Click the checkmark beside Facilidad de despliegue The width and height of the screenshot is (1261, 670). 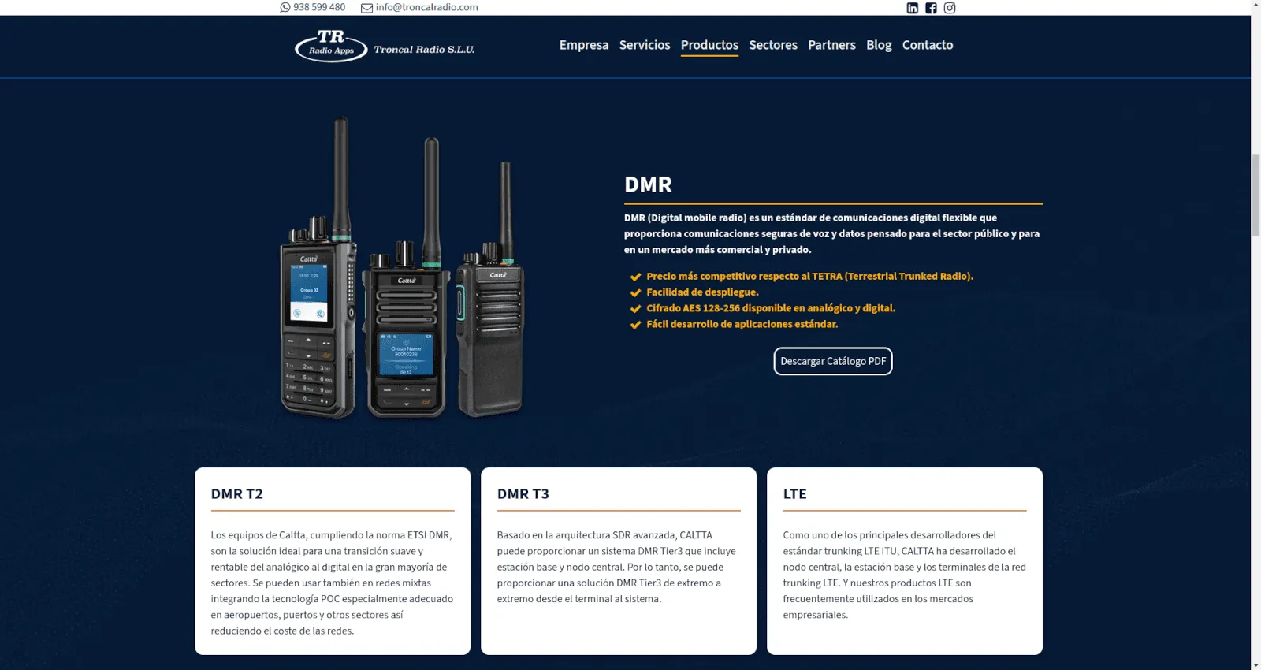[635, 292]
